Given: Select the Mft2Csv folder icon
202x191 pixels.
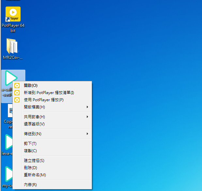Looking at the screenshot, I should click(12, 46).
